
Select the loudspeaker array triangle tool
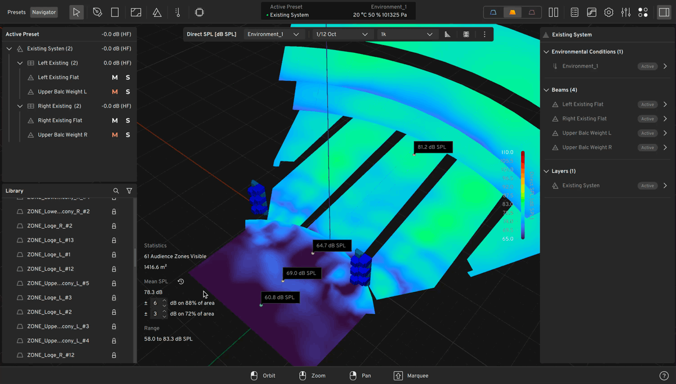coord(157,12)
